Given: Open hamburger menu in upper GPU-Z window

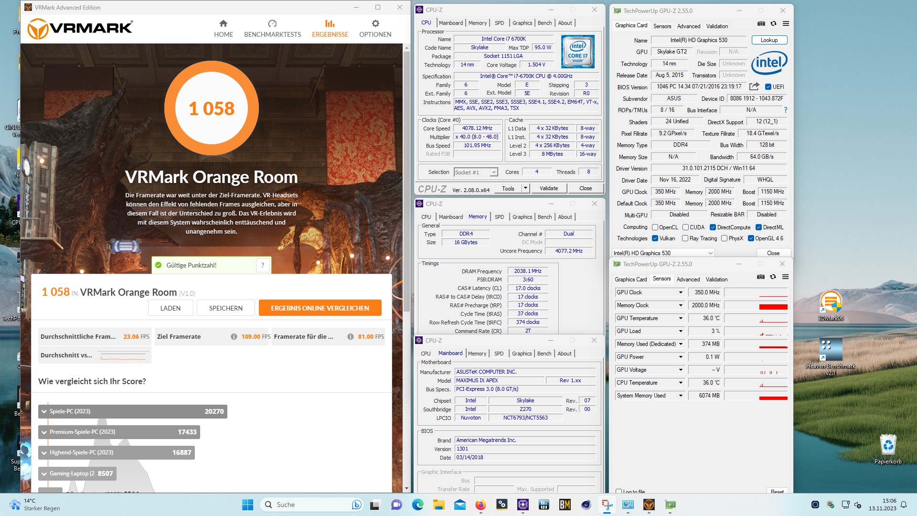Looking at the screenshot, I should coord(786,24).
